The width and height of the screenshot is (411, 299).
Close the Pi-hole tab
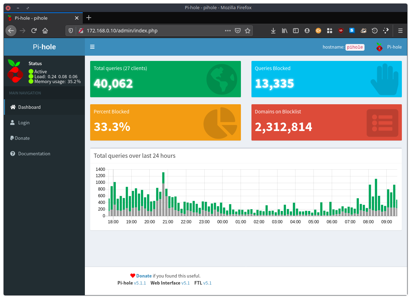click(x=76, y=18)
